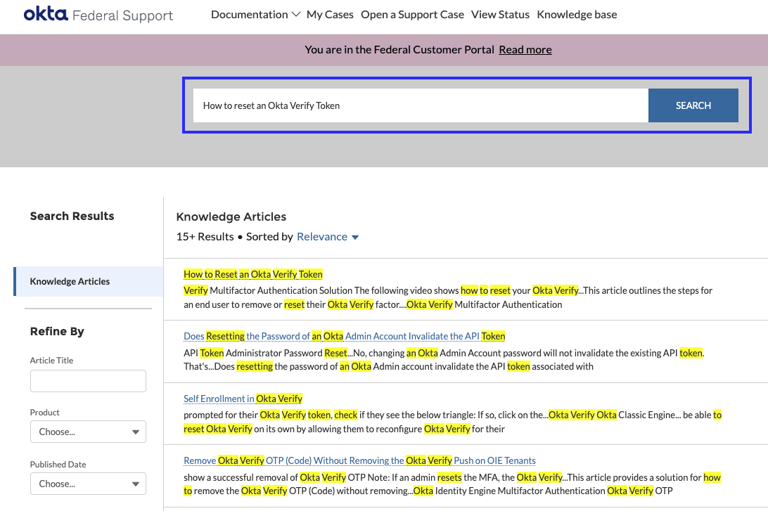
Task: Open the Read more link
Action: [525, 49]
